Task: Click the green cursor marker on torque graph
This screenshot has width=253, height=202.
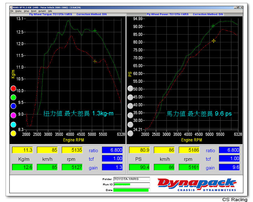Action: [95, 30]
